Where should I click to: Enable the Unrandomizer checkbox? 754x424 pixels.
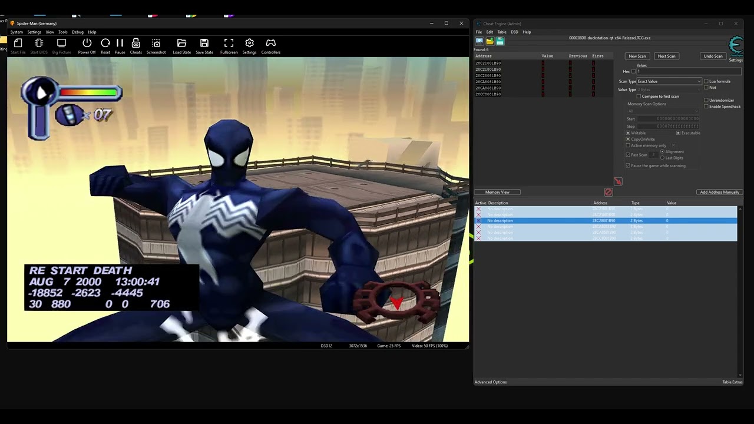[706, 100]
